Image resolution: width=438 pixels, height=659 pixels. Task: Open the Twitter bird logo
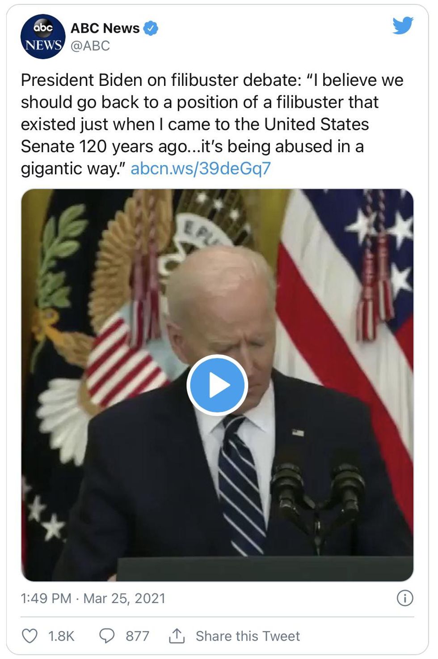[403, 26]
